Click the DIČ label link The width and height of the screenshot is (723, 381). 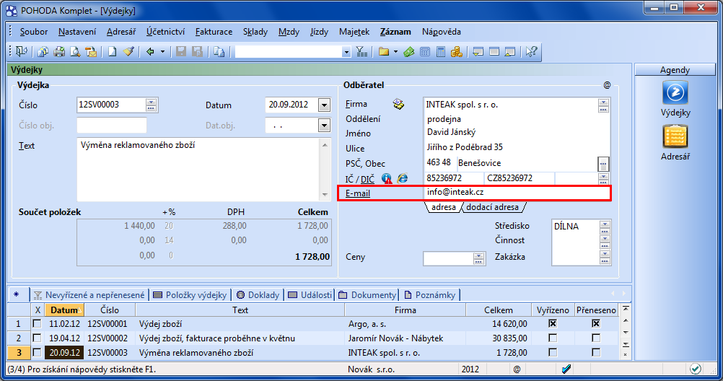[x=367, y=179]
